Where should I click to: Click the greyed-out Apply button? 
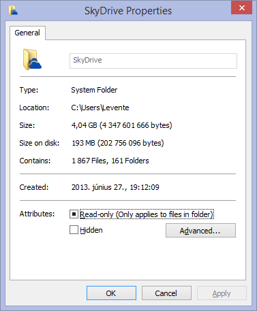click(222, 293)
